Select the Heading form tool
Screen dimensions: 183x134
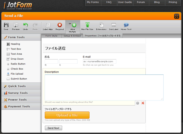[x=14, y=44]
